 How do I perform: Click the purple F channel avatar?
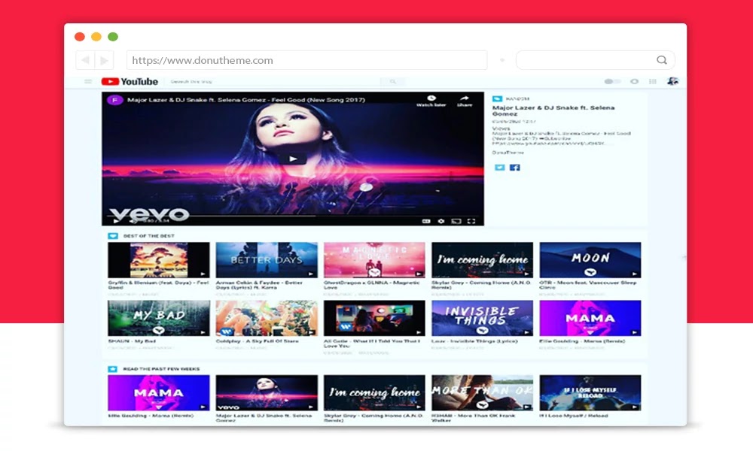point(114,100)
